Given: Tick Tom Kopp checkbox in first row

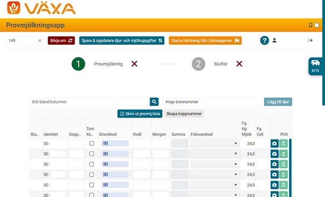Looking at the screenshot, I should click(x=92, y=143).
